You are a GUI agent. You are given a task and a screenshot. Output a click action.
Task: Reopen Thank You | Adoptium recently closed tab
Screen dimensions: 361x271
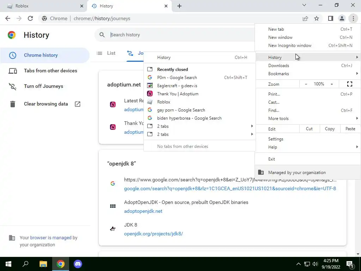200,94
